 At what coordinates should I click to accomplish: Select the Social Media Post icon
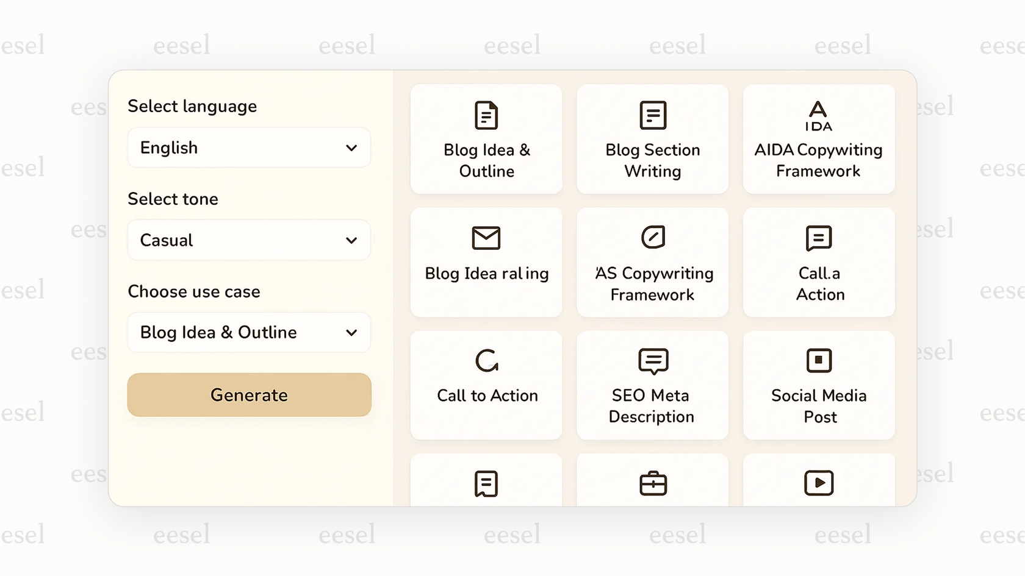pyautogui.click(x=819, y=360)
